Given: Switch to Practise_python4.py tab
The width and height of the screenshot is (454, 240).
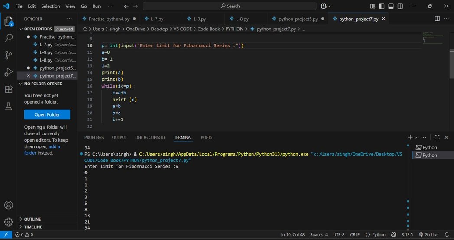Looking at the screenshot, I should [109, 19].
